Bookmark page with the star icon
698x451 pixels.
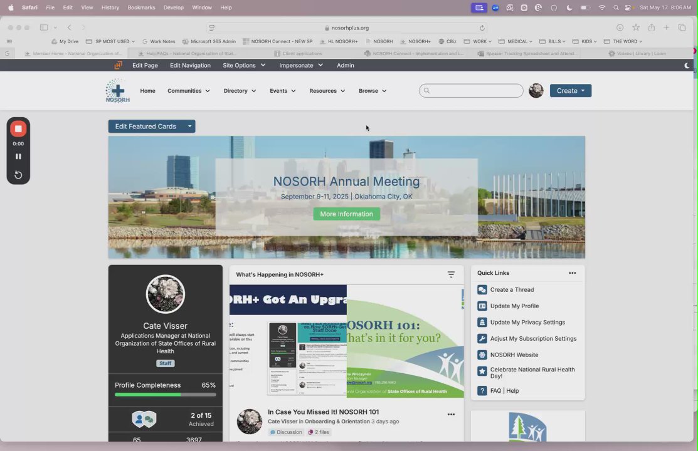pos(636,28)
